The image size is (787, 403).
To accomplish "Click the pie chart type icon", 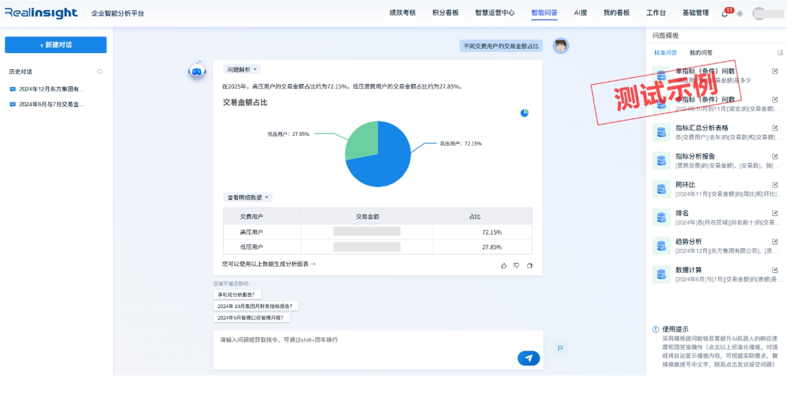I will point(524,113).
